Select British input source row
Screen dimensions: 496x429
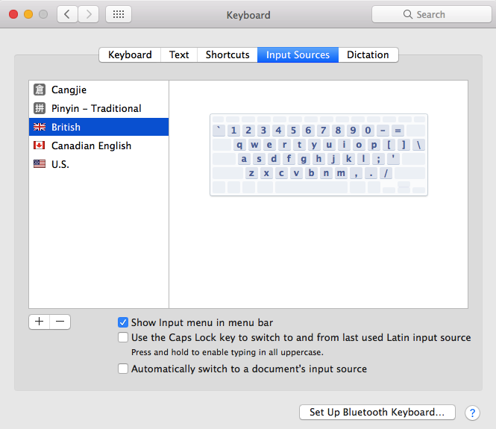98,127
